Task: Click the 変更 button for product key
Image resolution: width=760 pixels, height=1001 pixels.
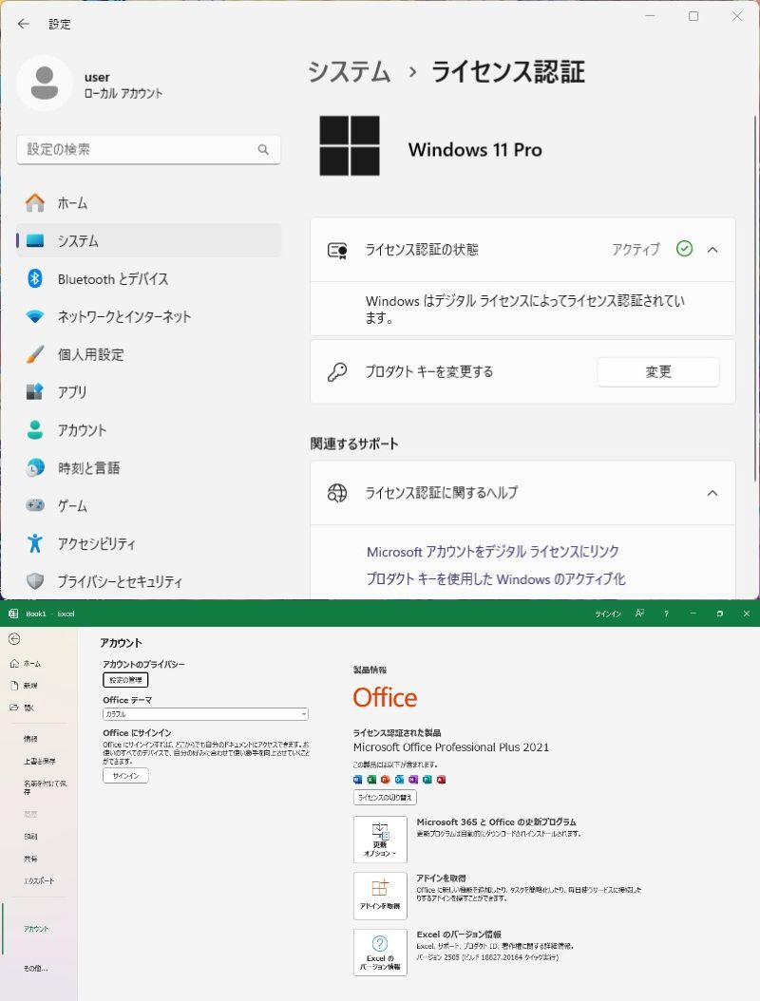Action: click(x=657, y=371)
